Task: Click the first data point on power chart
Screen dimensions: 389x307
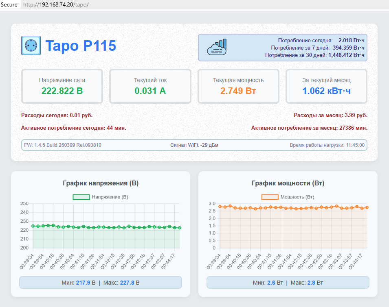Action: point(220,207)
